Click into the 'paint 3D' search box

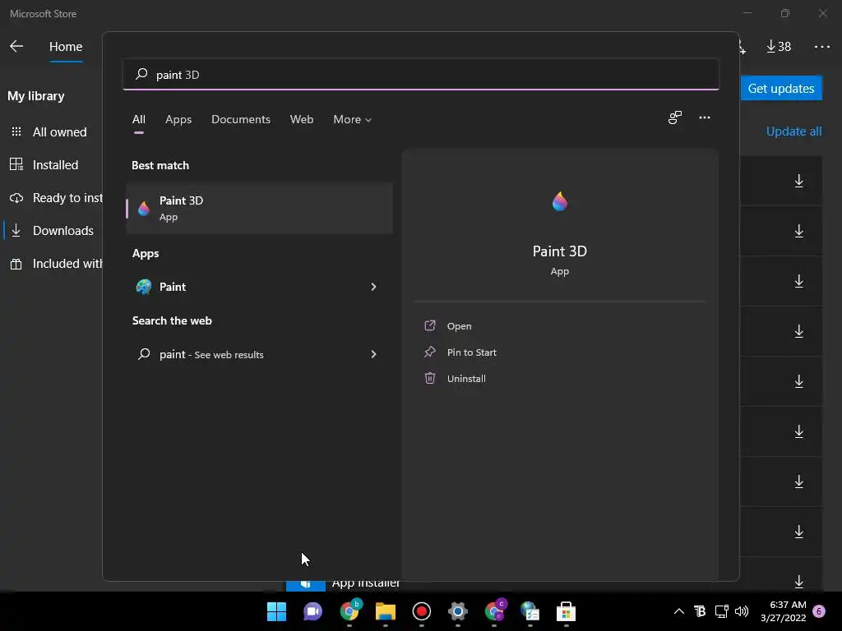pyautogui.click(x=420, y=74)
